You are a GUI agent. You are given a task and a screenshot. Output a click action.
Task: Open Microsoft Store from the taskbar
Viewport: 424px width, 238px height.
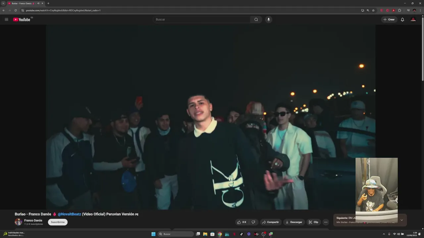click(x=212, y=234)
